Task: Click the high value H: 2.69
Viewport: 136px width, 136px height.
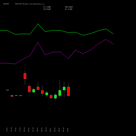Action: (x=69, y=7)
